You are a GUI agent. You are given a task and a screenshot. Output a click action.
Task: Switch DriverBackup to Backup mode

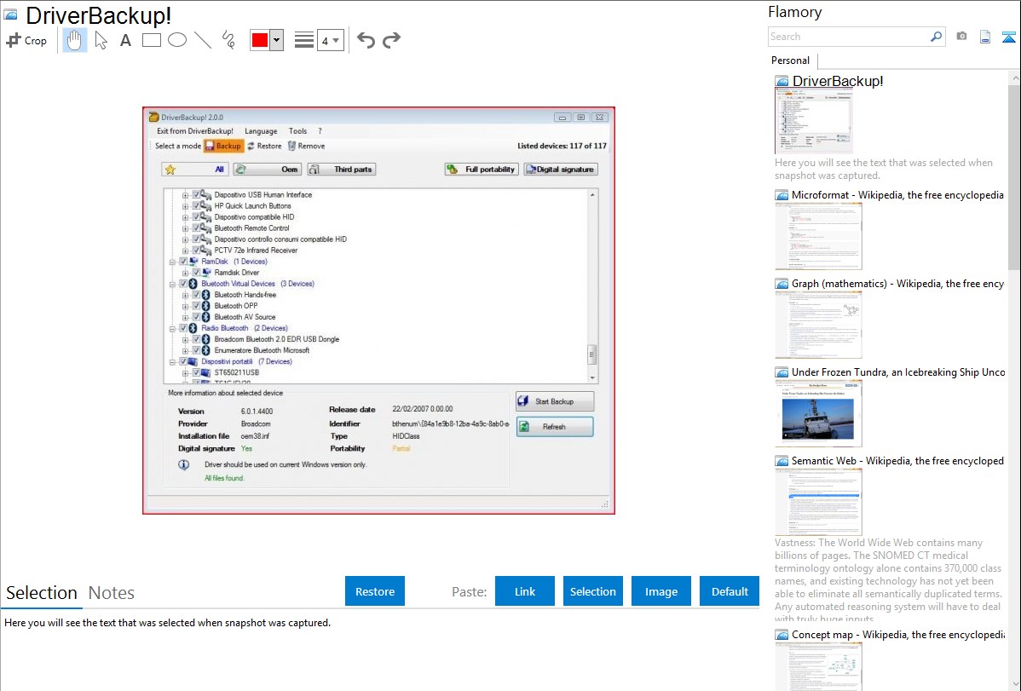point(223,146)
